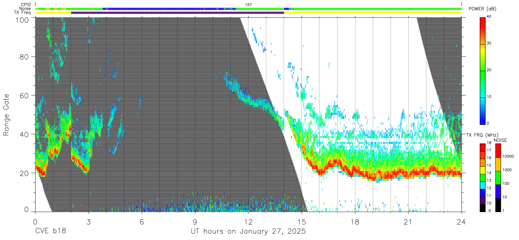Click the CPID value 157
Image resolution: width=519 pixels, height=240 pixels.
(249, 5)
